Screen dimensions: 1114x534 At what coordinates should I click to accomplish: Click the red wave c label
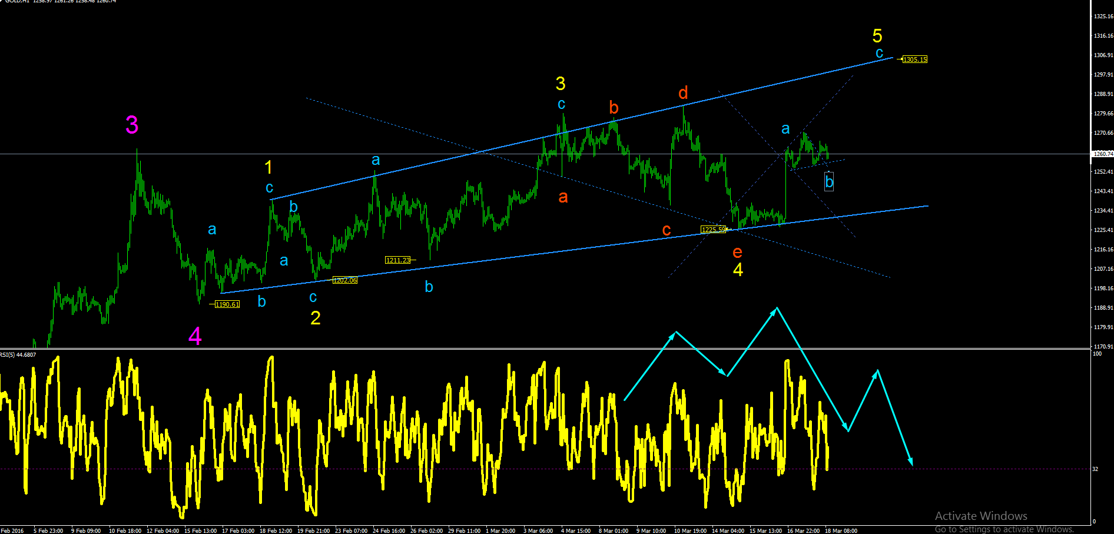667,230
